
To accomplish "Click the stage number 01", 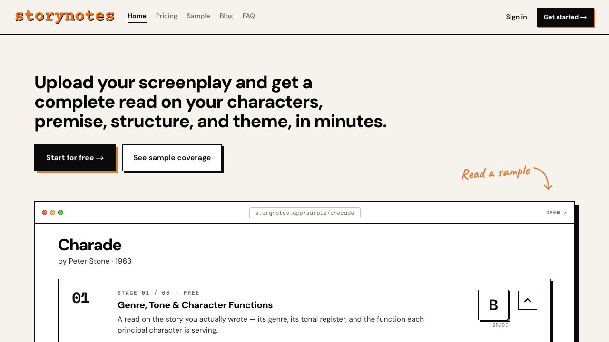I will pos(81,298).
